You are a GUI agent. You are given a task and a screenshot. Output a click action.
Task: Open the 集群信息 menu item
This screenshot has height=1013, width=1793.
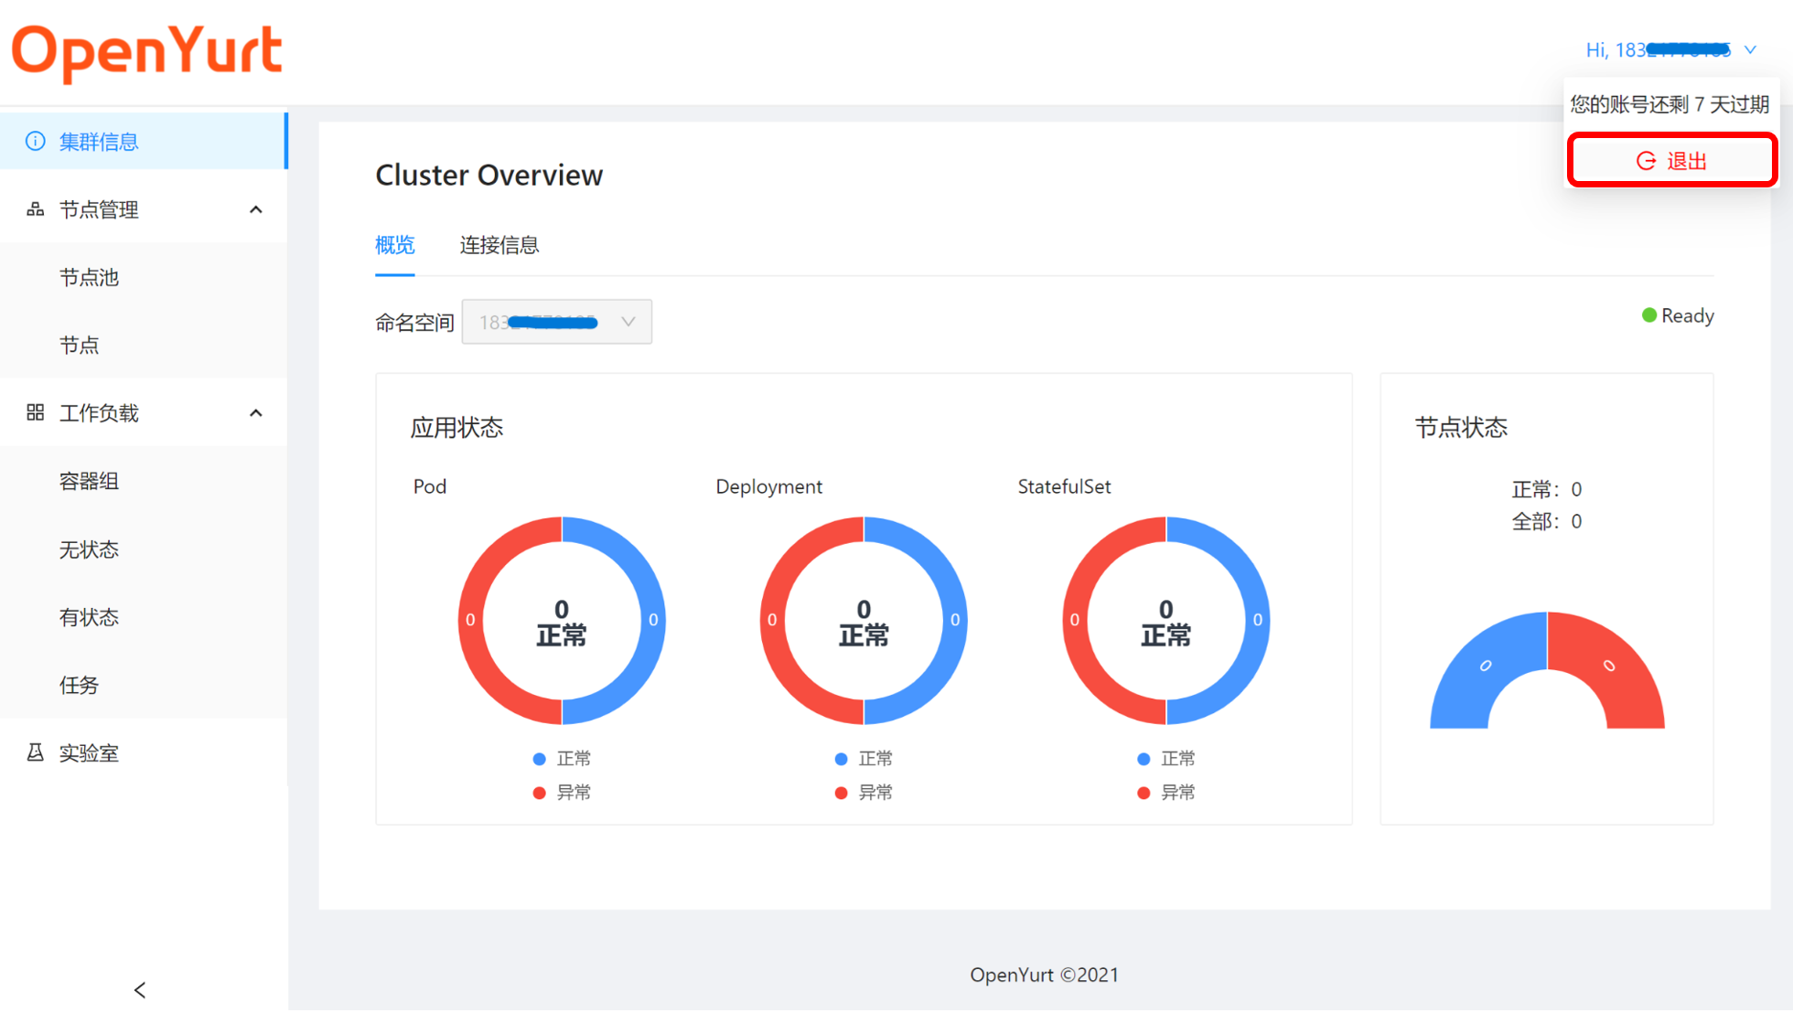point(144,142)
